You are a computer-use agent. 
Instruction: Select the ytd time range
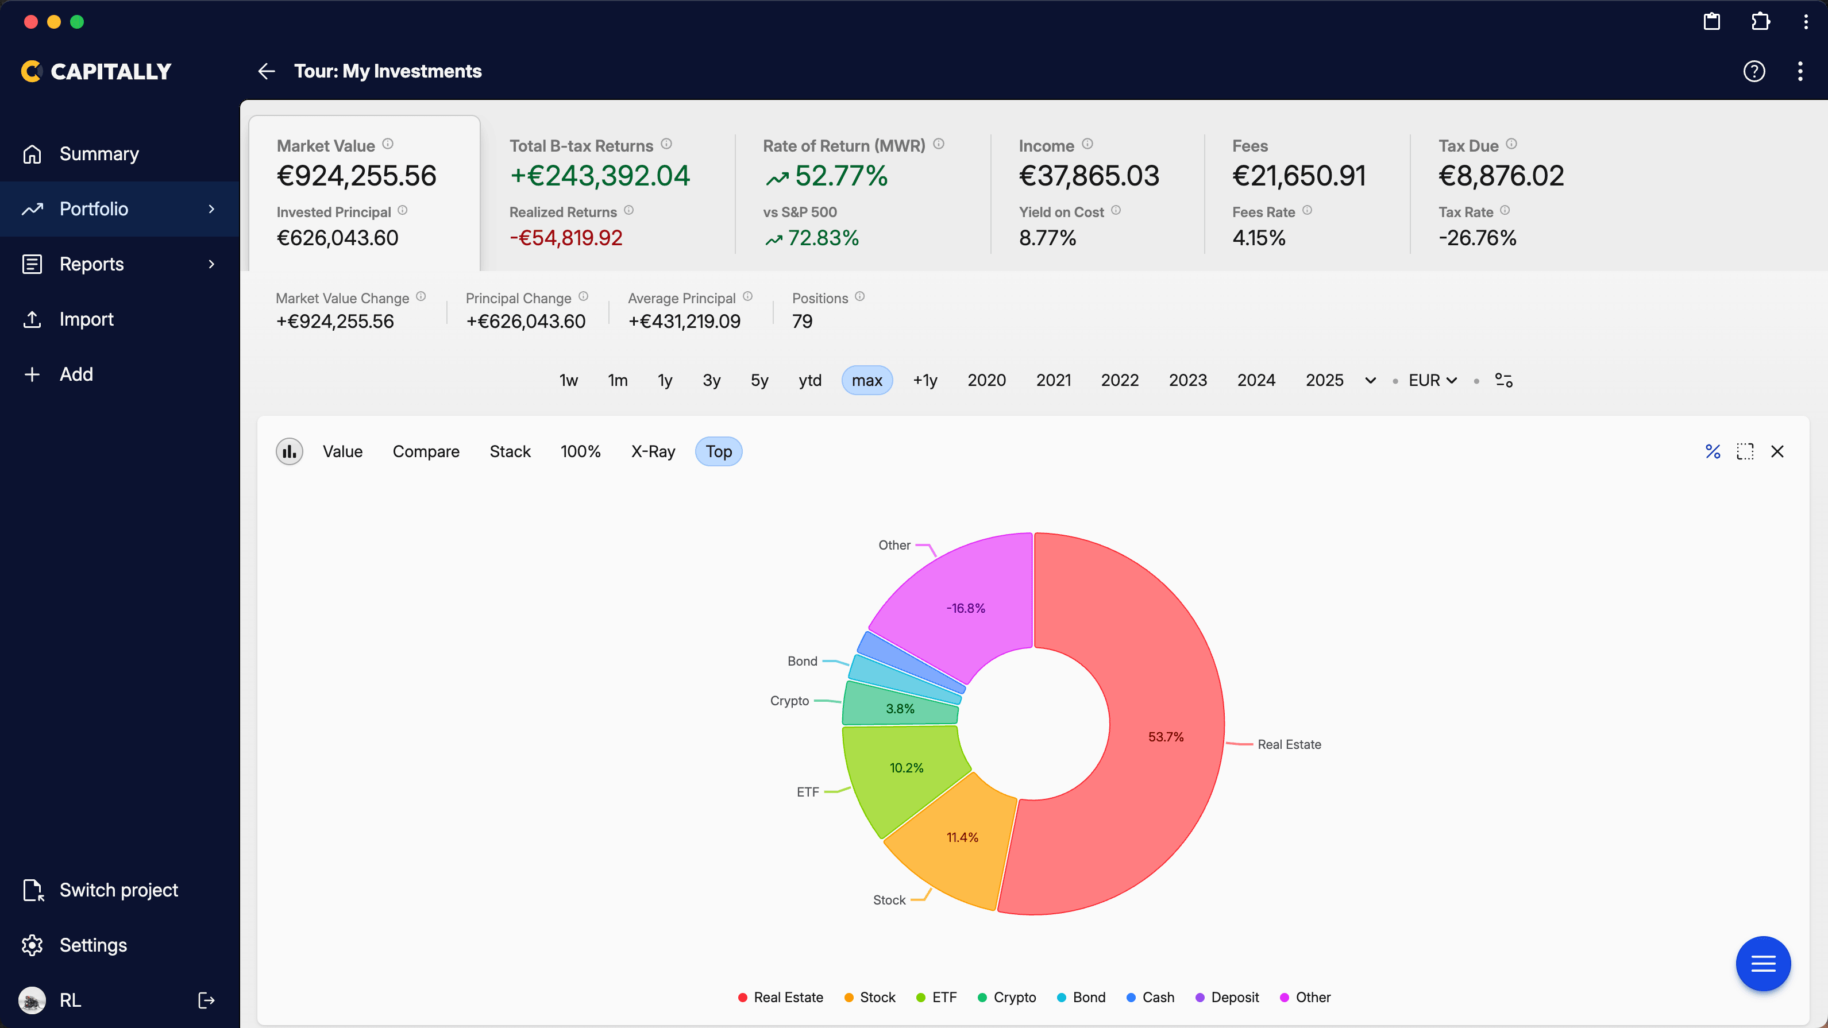(809, 381)
